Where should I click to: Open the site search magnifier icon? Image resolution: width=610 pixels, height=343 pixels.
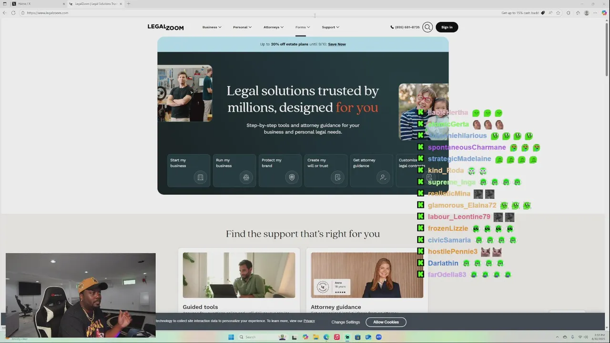427,27
